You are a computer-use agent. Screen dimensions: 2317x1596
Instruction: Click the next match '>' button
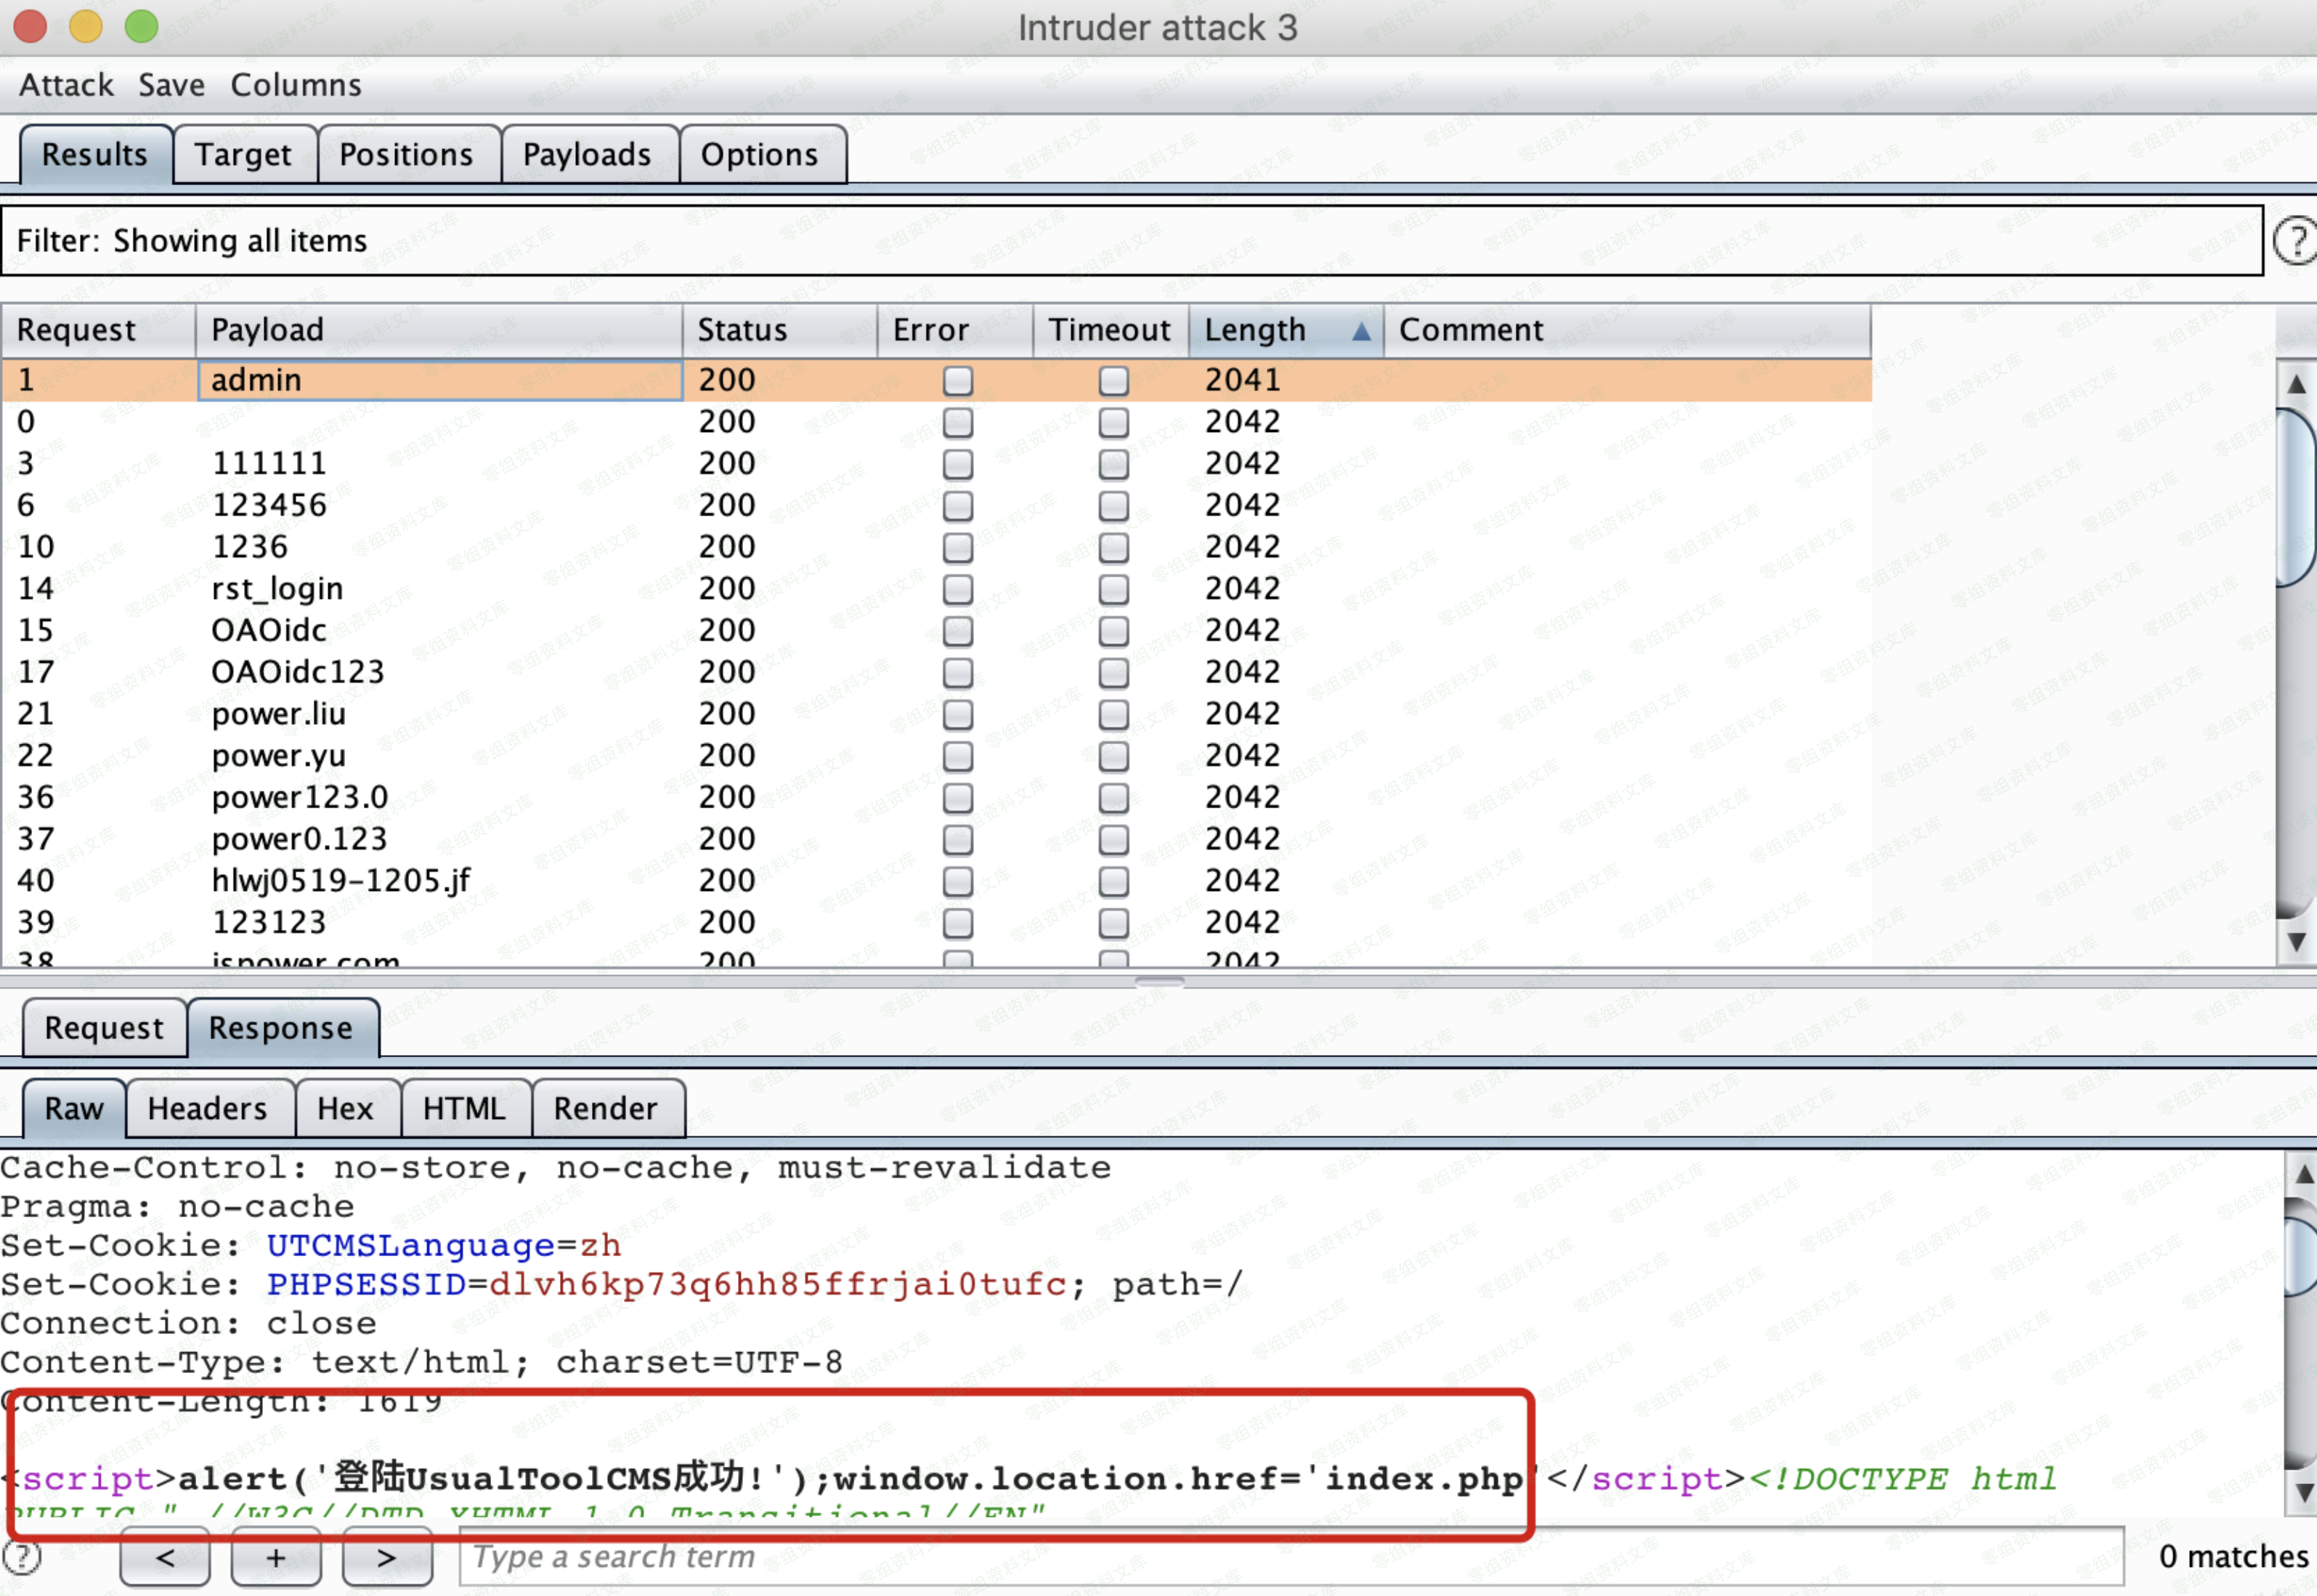[387, 1557]
